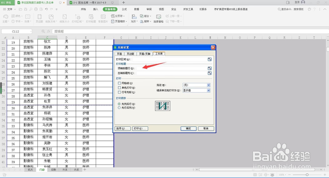Click the open folder icon in quick toolbar
The image size is (329, 178).
tap(20, 9)
